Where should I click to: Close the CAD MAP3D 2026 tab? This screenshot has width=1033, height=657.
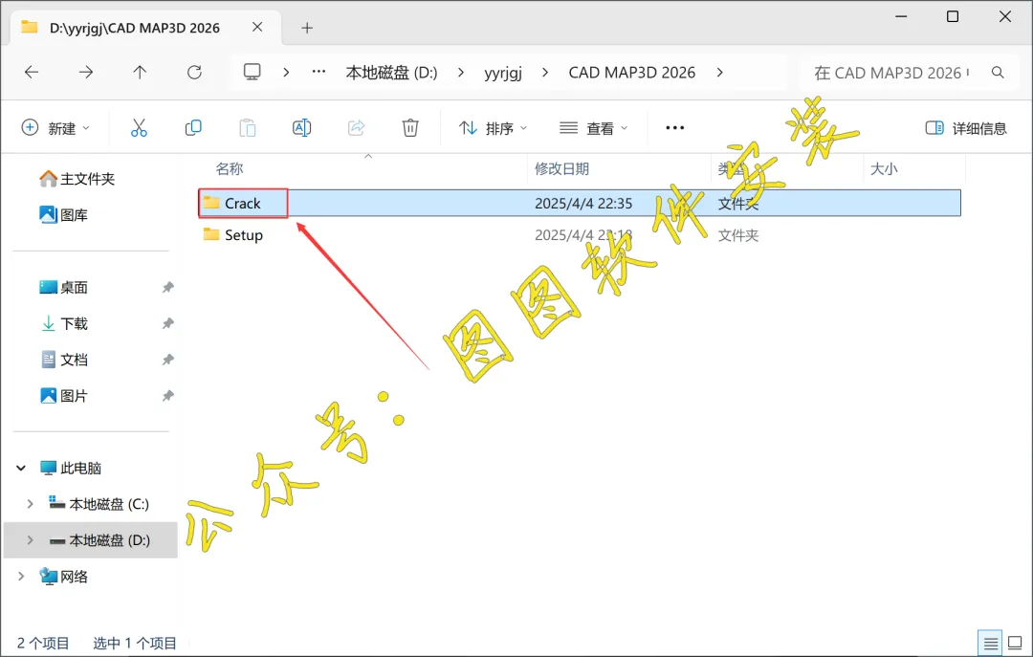pyautogui.click(x=257, y=27)
